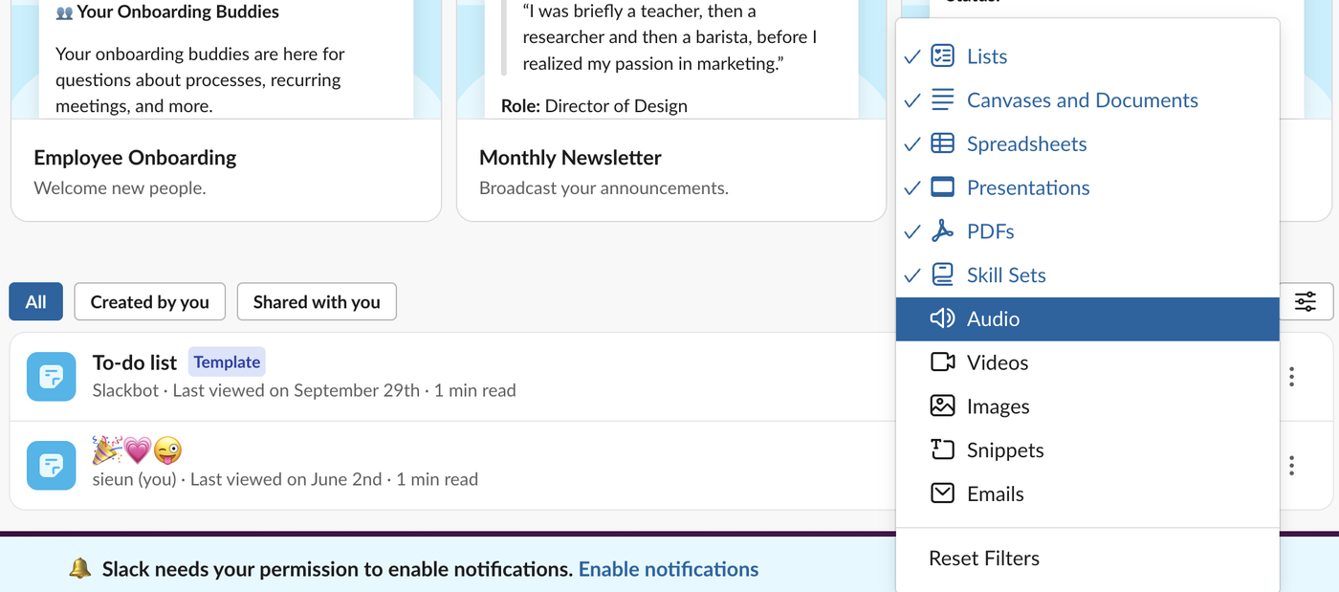Viewport: 1339px width, 592px height.
Task: Click the Emails envelope icon
Action: [942, 493]
